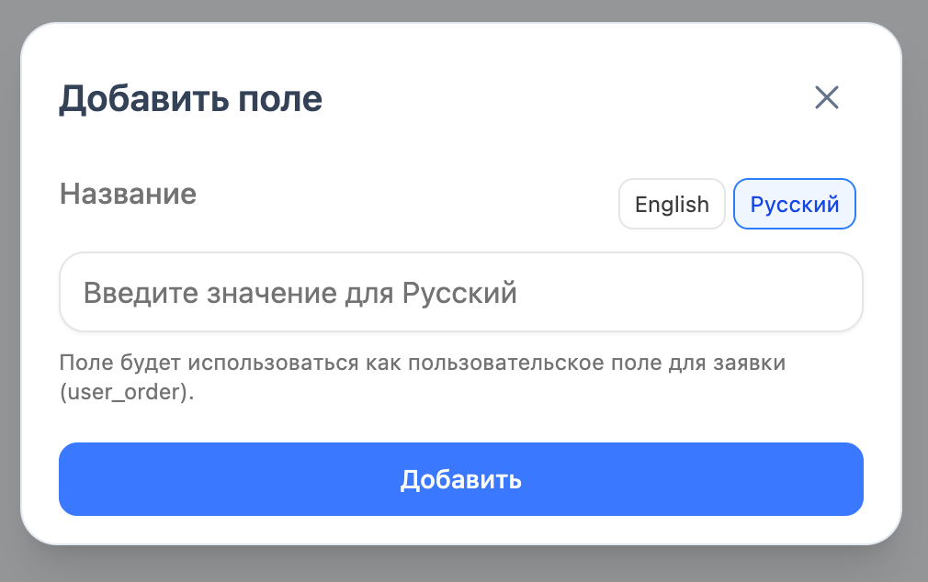Click the helper text about пользовательское поле
The image size is (928, 582).
click(422, 362)
